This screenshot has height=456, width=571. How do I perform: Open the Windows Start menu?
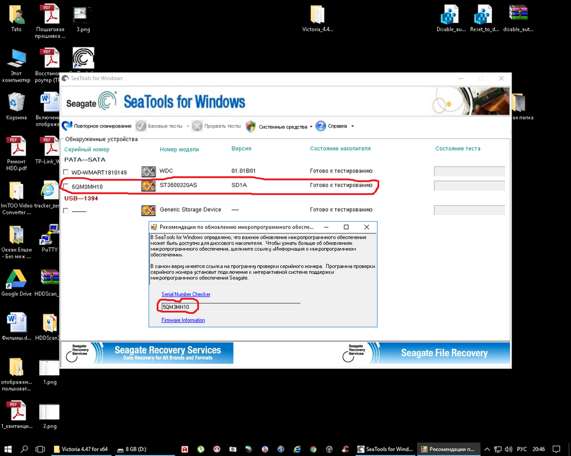(8, 449)
